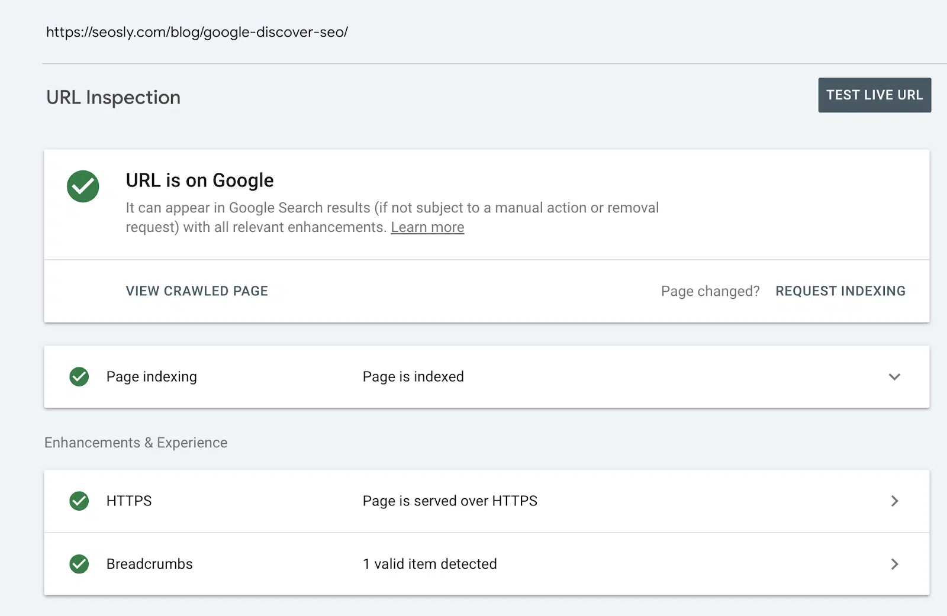The image size is (947, 616).
Task: Click the Page changed? text
Action: click(x=710, y=291)
